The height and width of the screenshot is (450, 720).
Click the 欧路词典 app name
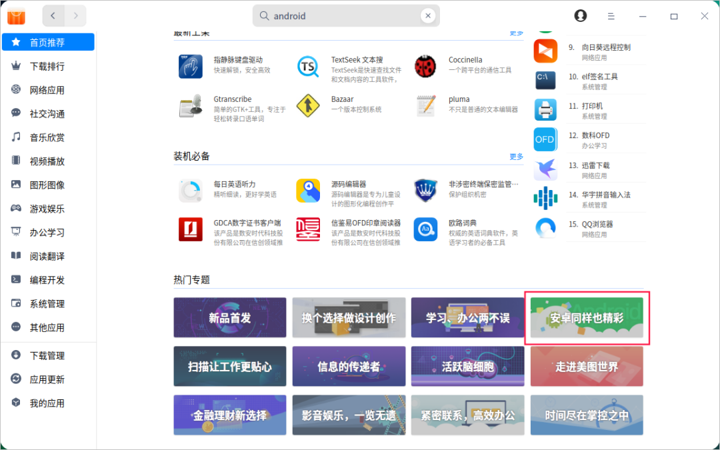pyautogui.click(x=463, y=223)
